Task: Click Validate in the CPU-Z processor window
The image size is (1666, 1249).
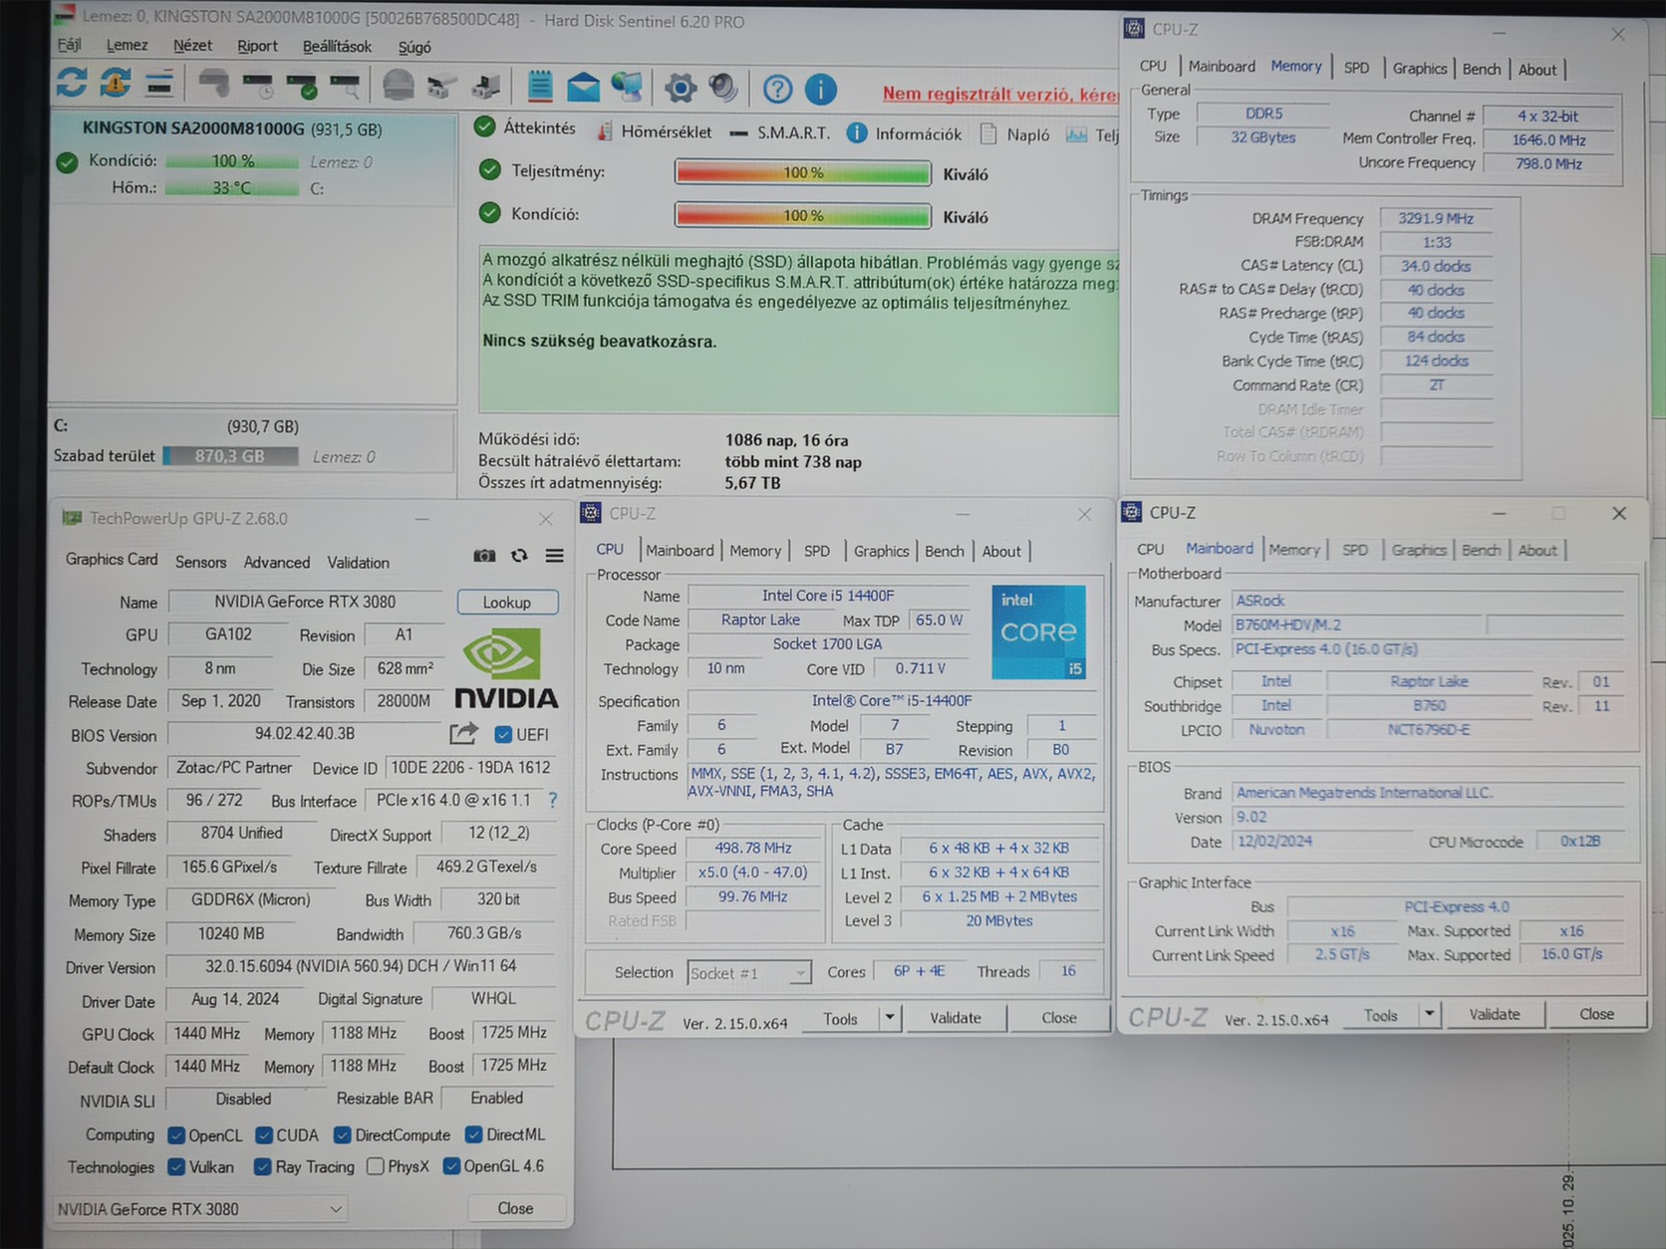Action: [956, 1017]
